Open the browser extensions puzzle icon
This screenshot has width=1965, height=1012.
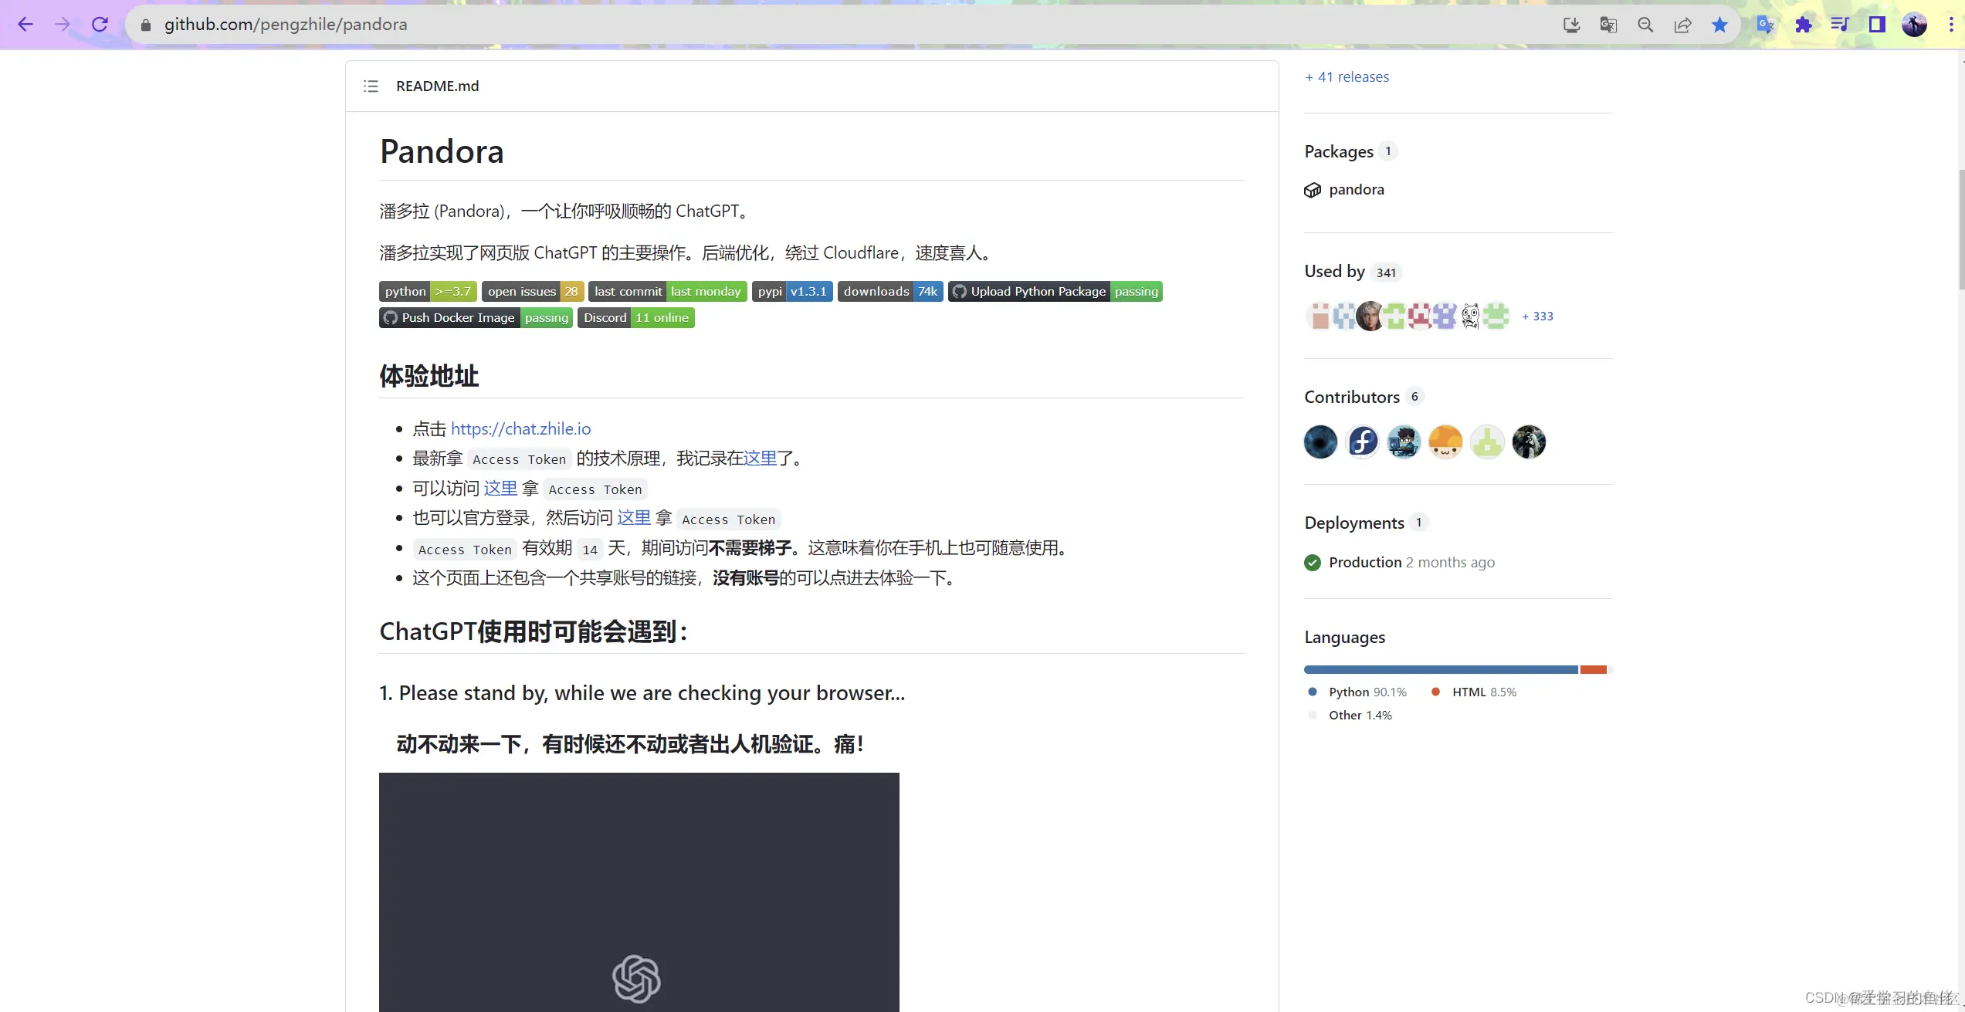pyautogui.click(x=1804, y=24)
